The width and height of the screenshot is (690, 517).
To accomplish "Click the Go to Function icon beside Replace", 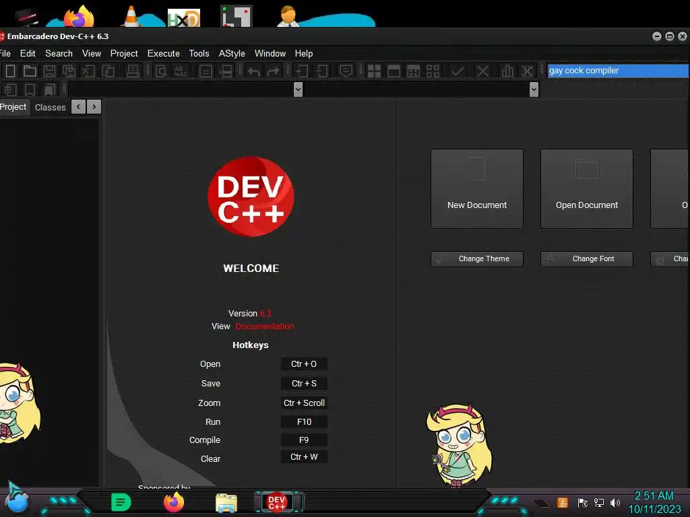I will pos(206,71).
